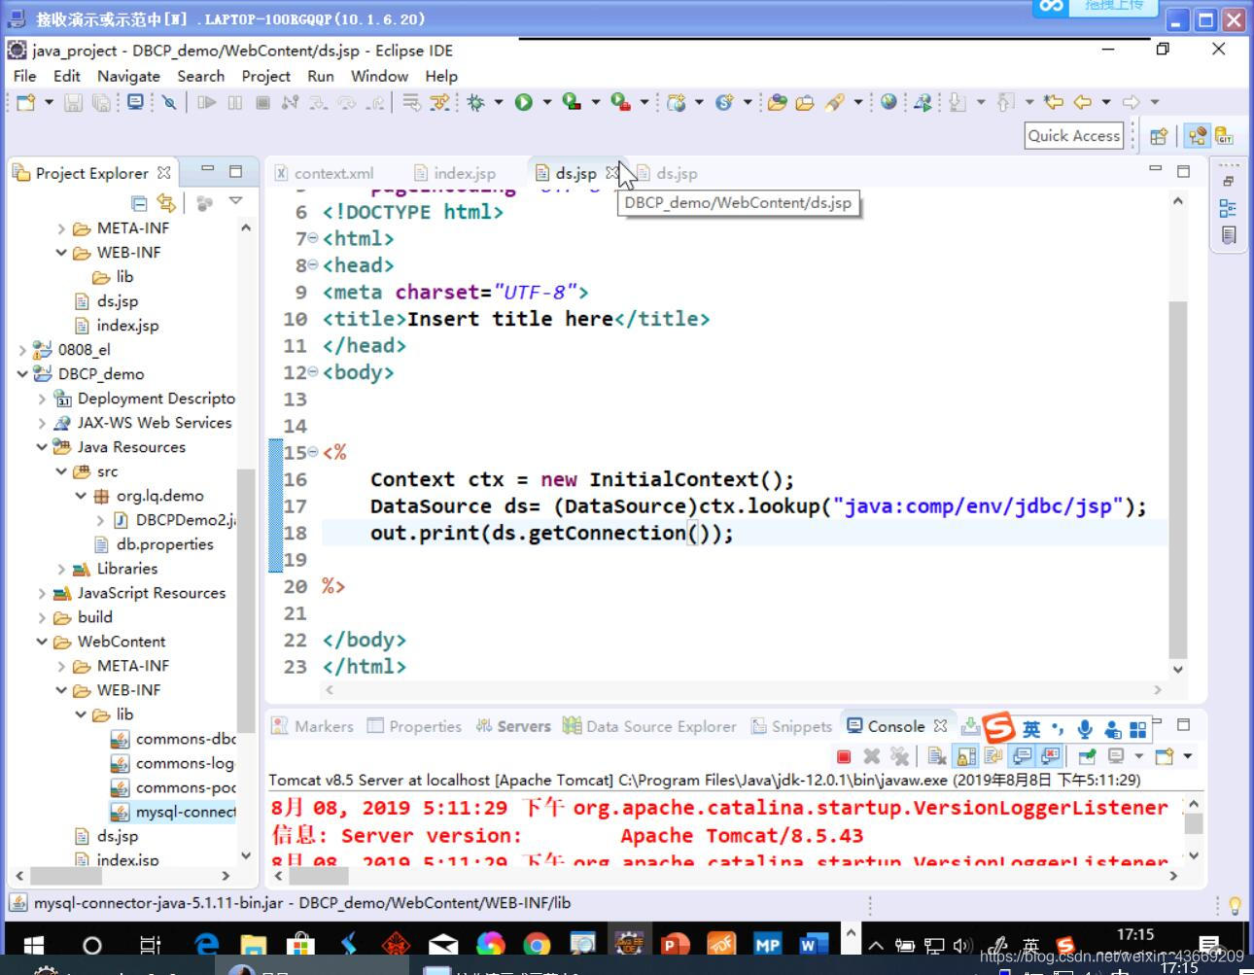Image resolution: width=1254 pixels, height=975 pixels.
Task: Collapse the Java Resources node
Action: coord(42,446)
